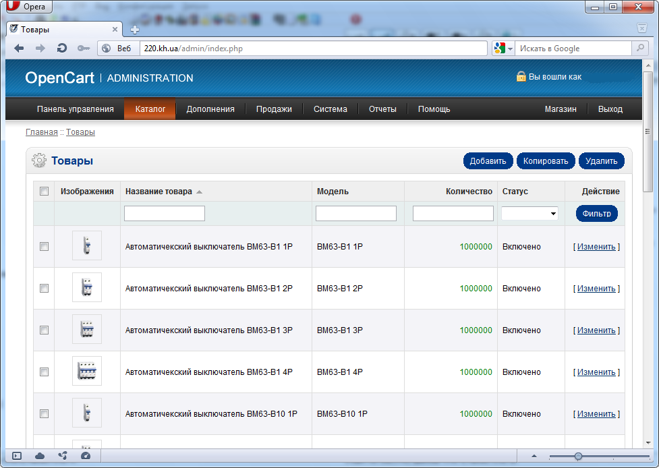
Task: Open the panels toggle icon in status bar
Action: tap(17, 456)
